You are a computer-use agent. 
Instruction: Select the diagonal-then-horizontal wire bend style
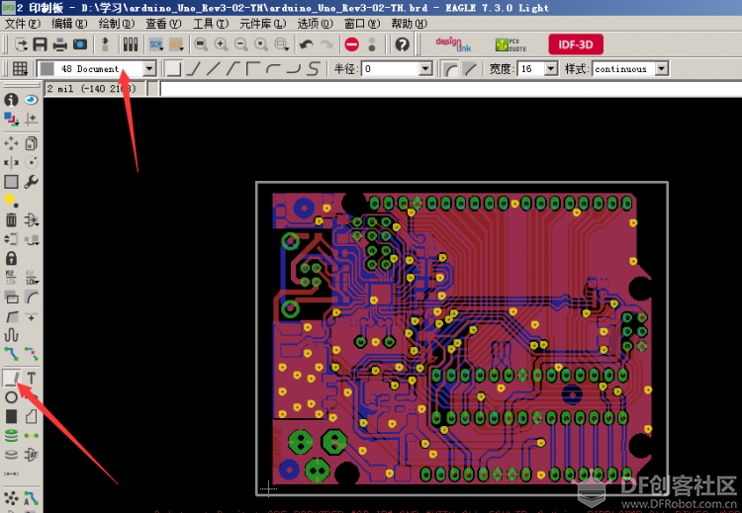233,69
